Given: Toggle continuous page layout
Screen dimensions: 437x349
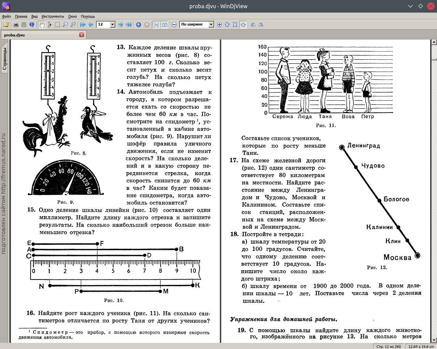Looking at the screenshot, I should (156, 25).
